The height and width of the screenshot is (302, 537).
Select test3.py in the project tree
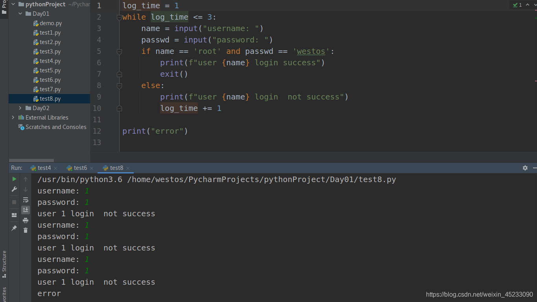pyautogui.click(x=50, y=52)
